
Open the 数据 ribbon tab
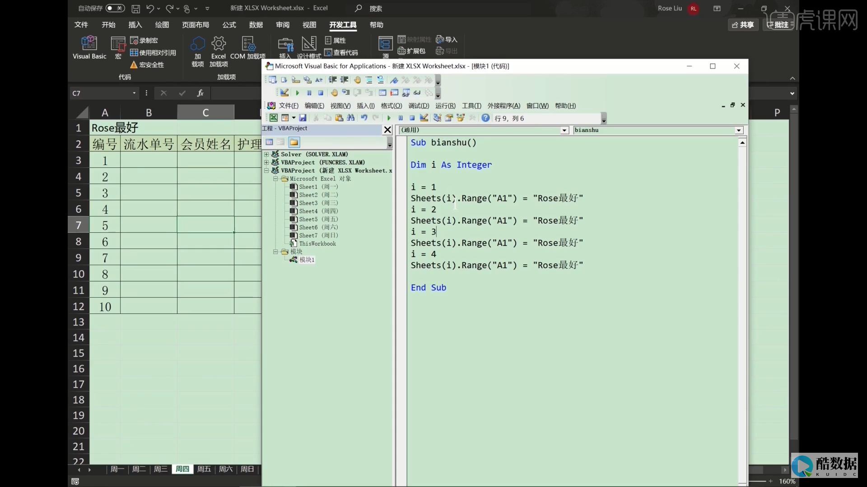[256, 25]
